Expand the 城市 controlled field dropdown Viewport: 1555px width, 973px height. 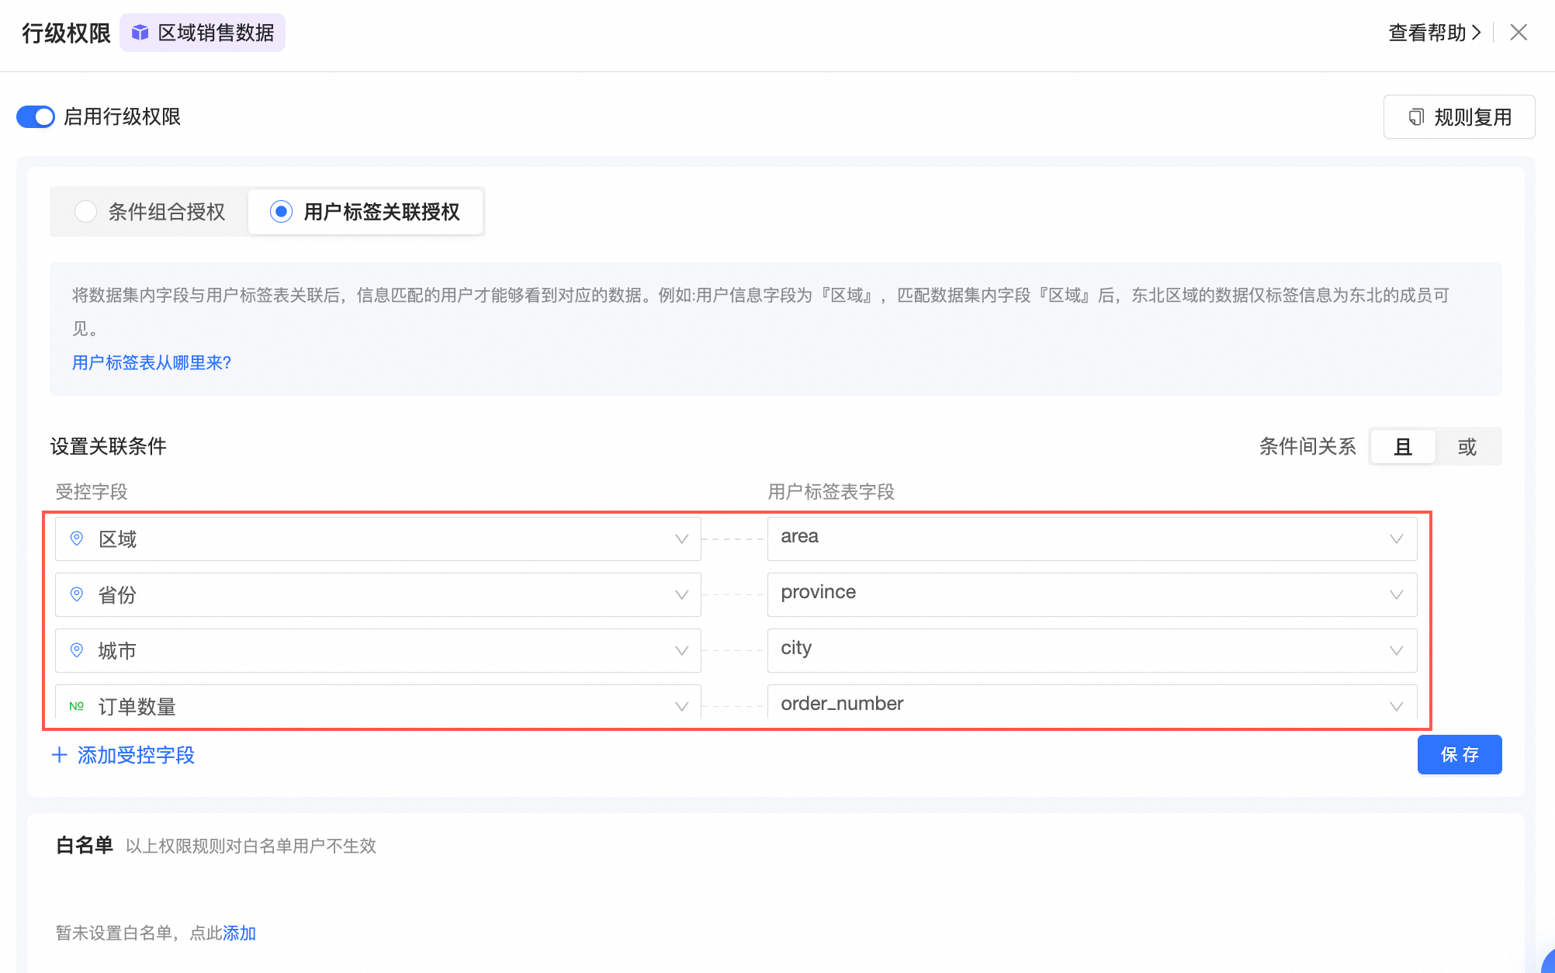681,651
